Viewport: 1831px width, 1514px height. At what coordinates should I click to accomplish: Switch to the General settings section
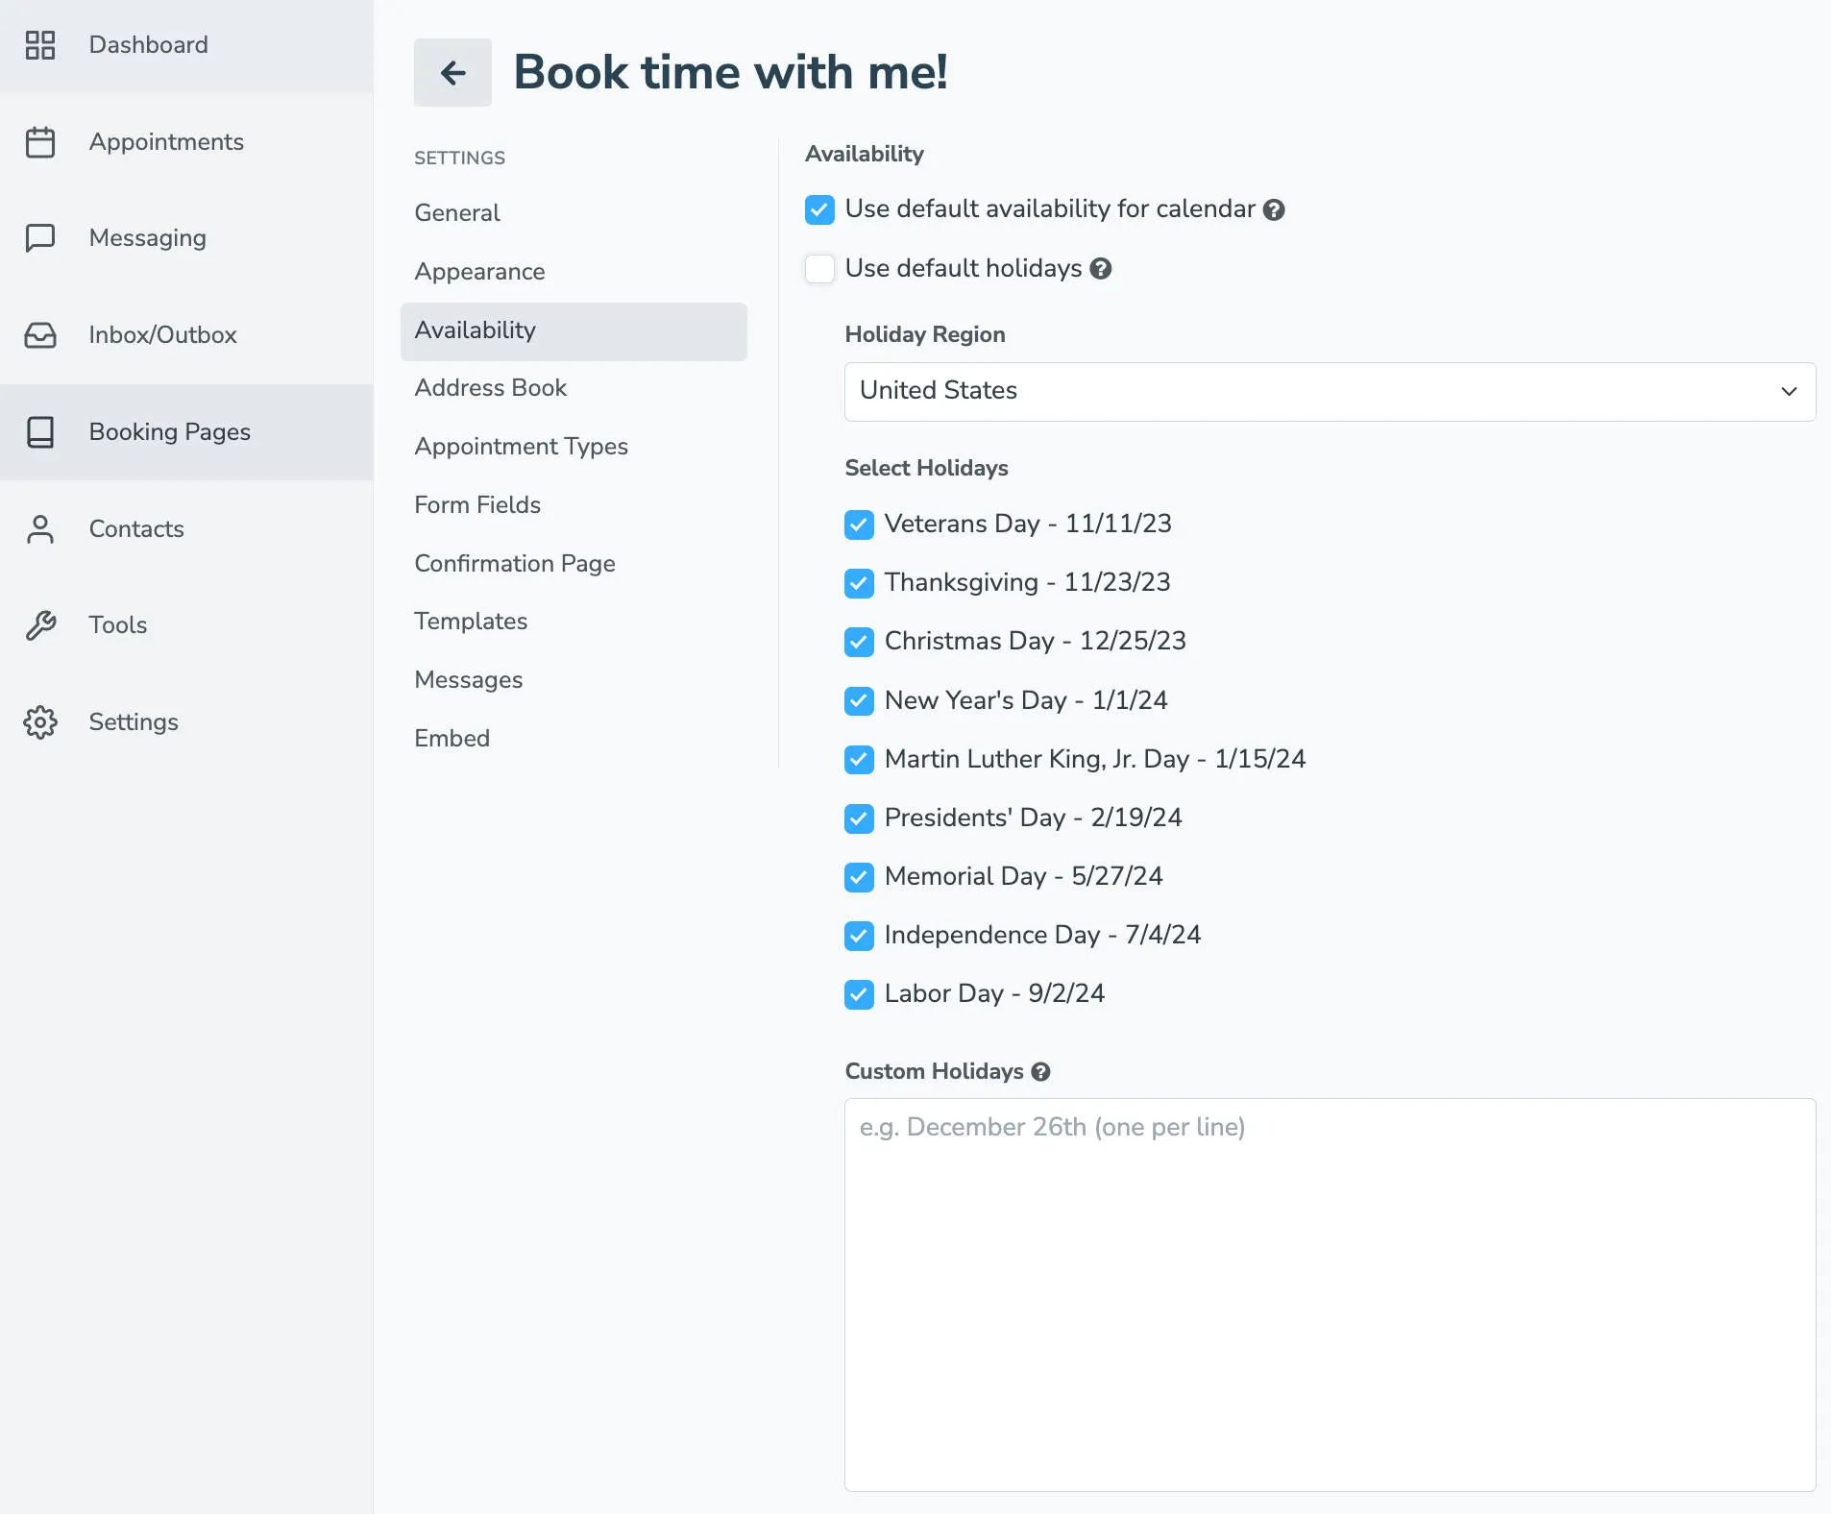pyautogui.click(x=457, y=213)
